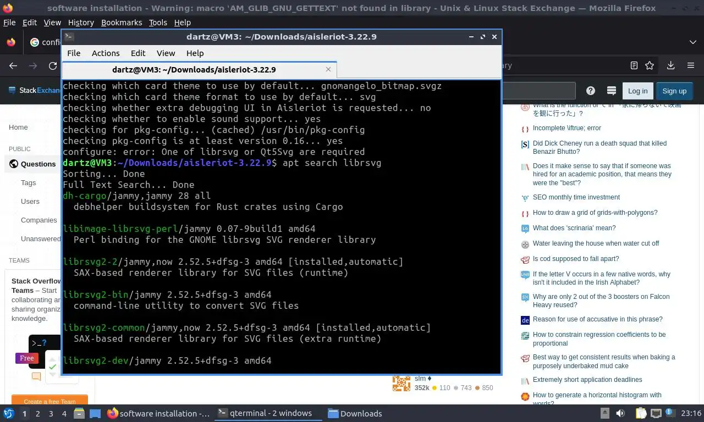Open Tags in the left sidebar
The width and height of the screenshot is (704, 422).
pos(28,182)
